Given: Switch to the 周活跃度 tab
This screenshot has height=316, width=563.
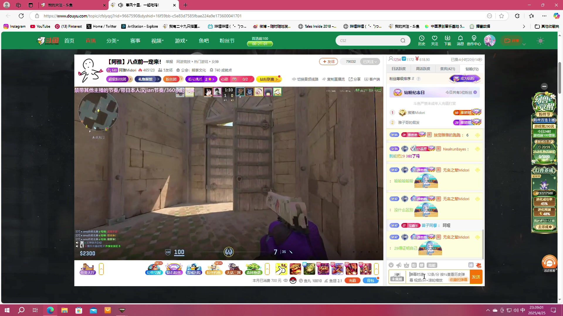Looking at the screenshot, I should [x=423, y=69].
